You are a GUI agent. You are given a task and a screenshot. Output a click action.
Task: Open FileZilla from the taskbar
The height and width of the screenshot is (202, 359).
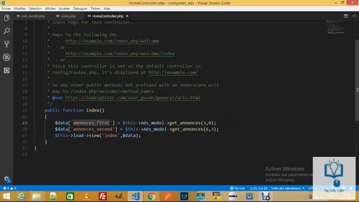point(103,196)
